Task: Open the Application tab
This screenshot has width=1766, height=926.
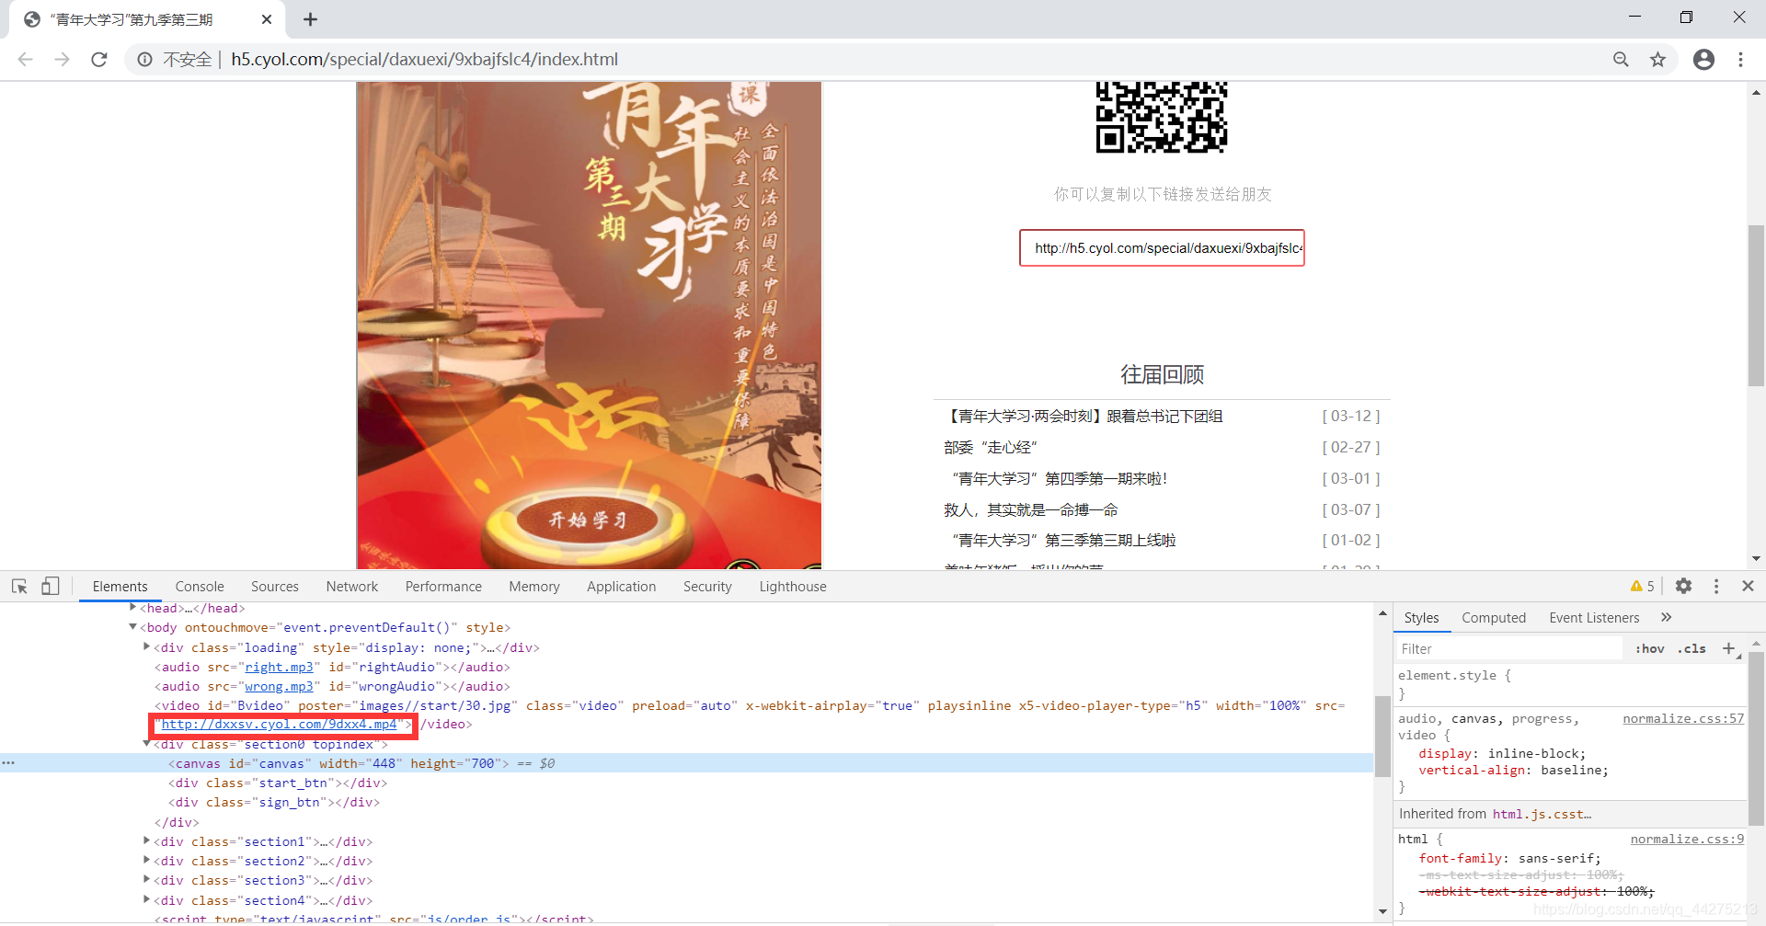Action: pyautogui.click(x=622, y=587)
